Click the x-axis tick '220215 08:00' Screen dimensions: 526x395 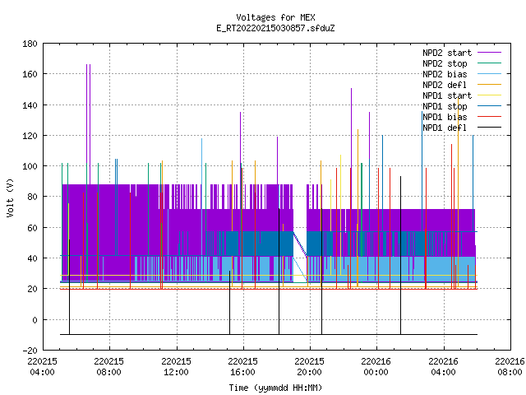pyautogui.click(x=109, y=367)
